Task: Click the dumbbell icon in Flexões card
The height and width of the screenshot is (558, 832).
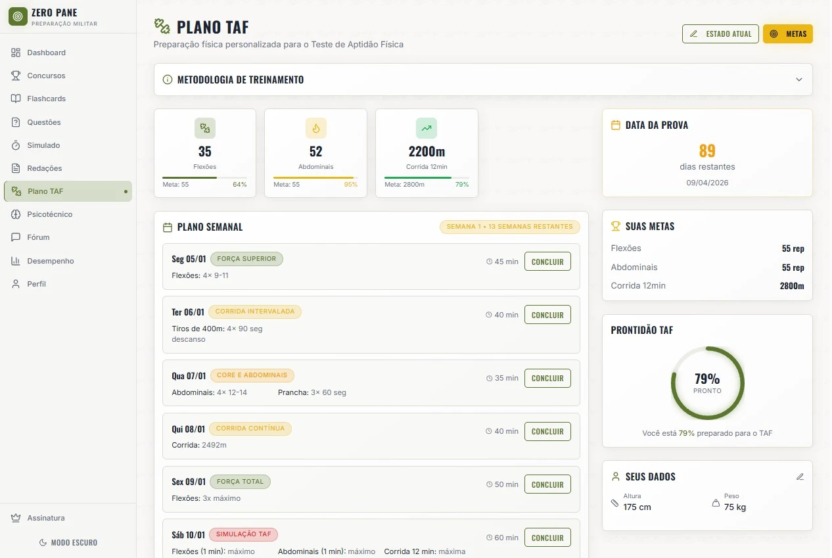Action: [x=204, y=128]
